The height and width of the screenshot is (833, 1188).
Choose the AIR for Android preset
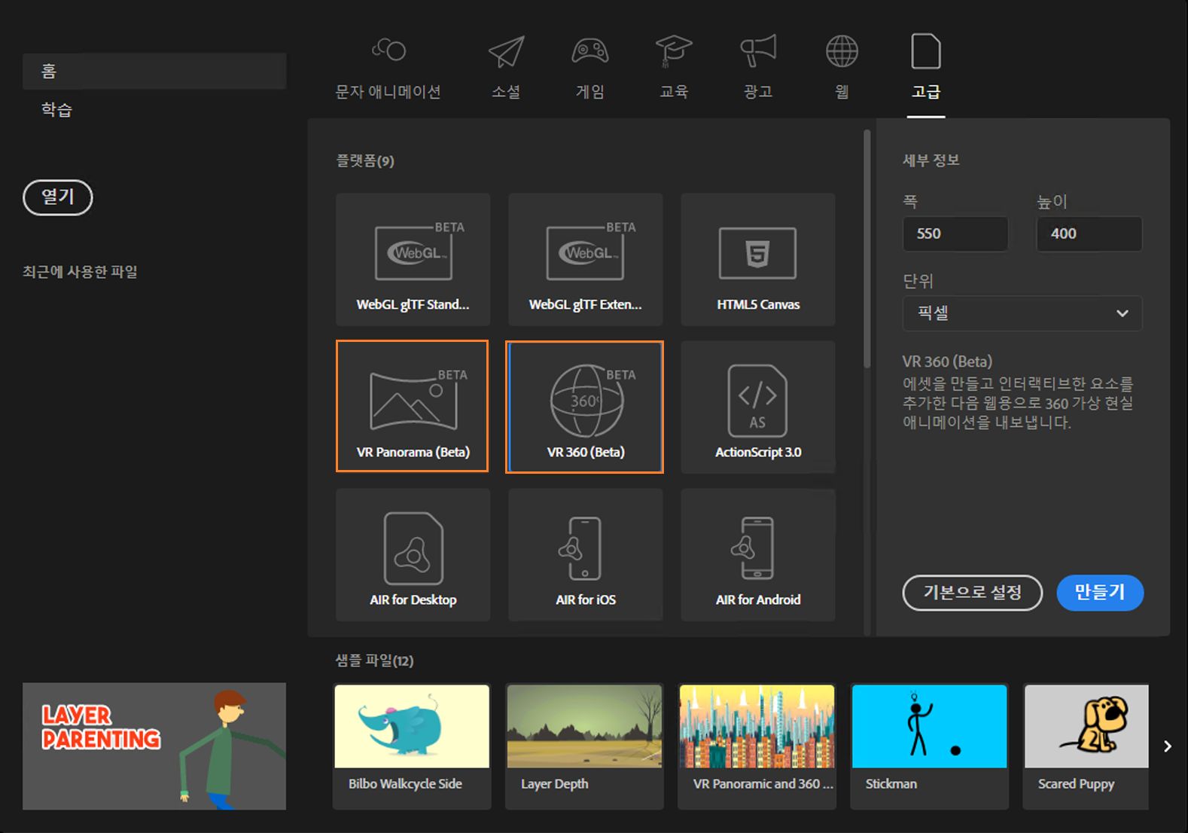(x=758, y=555)
